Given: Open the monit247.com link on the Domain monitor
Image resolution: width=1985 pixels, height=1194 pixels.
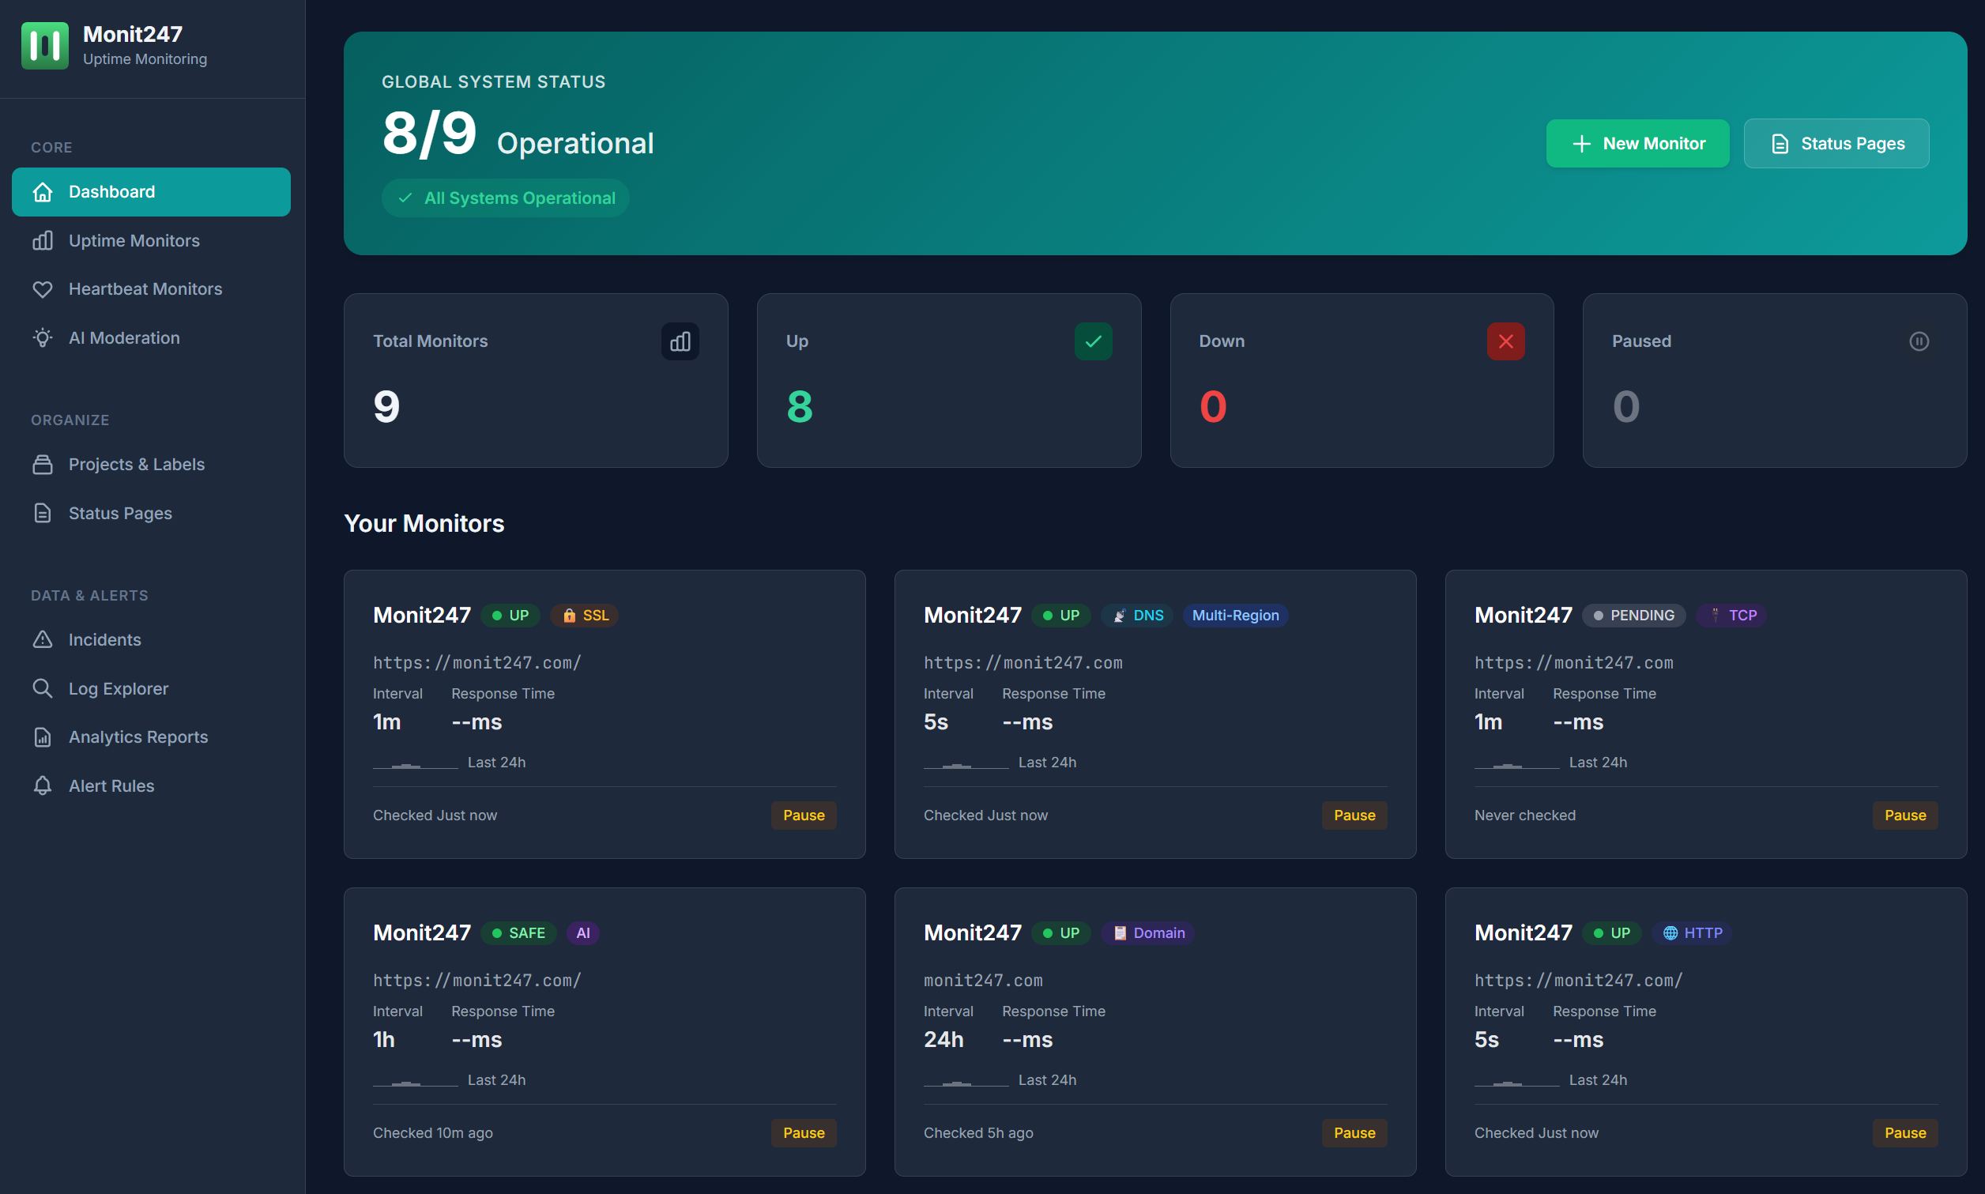Looking at the screenshot, I should pyautogui.click(x=983, y=980).
